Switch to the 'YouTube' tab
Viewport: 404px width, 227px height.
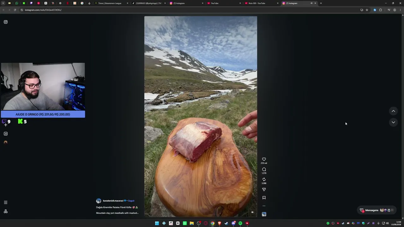click(224, 3)
